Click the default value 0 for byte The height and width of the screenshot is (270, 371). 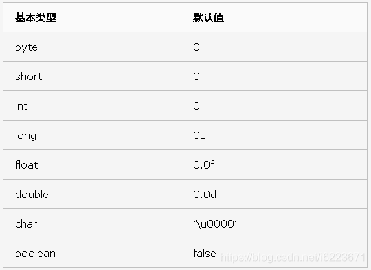pyautogui.click(x=196, y=47)
